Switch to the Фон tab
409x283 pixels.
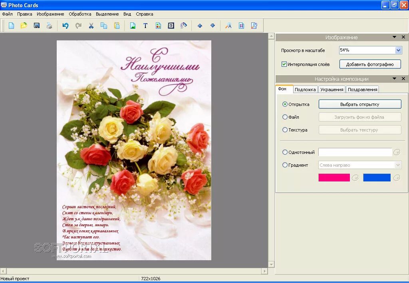pyautogui.click(x=284, y=89)
